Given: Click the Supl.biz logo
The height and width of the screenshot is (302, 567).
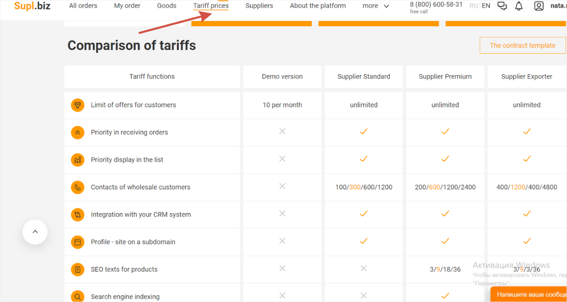Looking at the screenshot, I should coord(32,6).
